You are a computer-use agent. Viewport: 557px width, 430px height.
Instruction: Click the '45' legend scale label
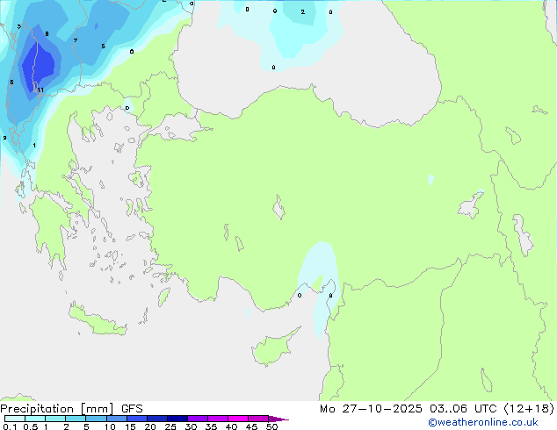click(x=251, y=426)
